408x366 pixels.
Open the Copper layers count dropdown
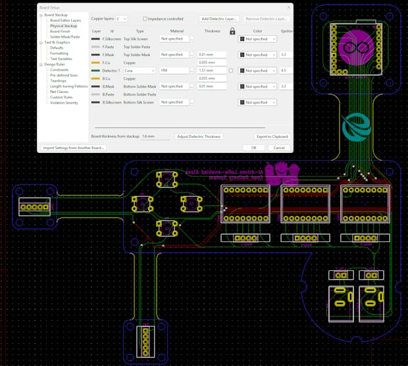pos(122,19)
